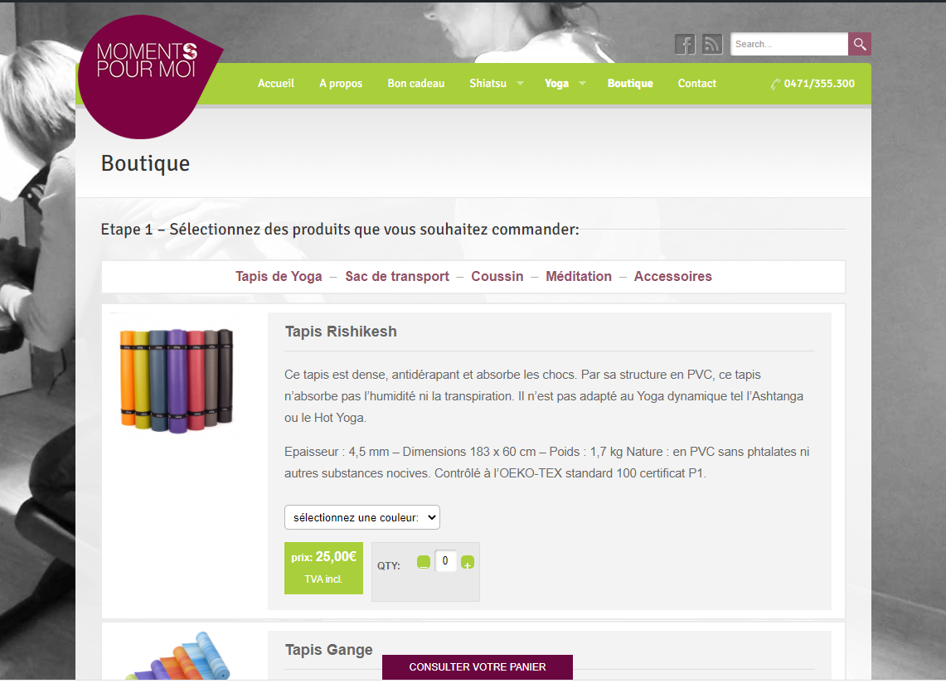Viewport: 946px width, 683px height.
Task: Jump to the Sac de transport category
Action: (x=397, y=276)
